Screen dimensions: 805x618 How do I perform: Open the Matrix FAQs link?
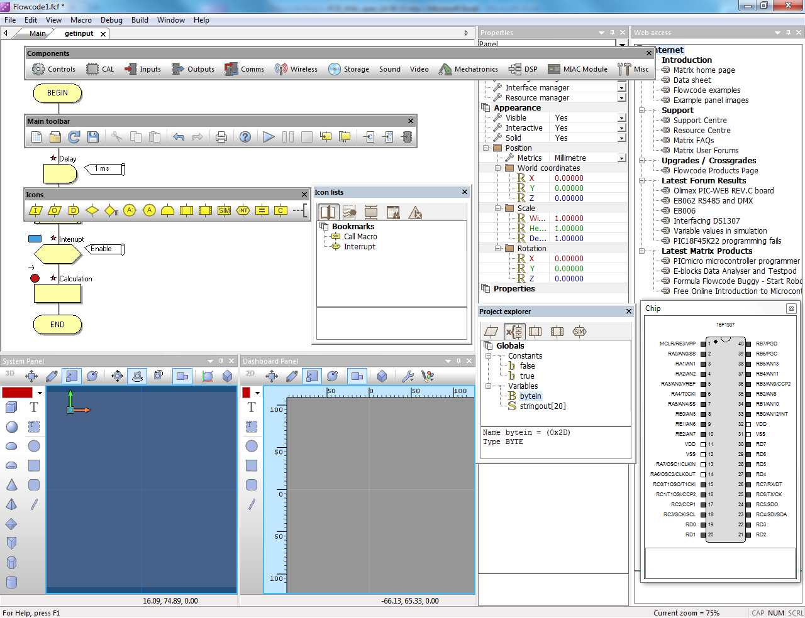[x=693, y=141]
